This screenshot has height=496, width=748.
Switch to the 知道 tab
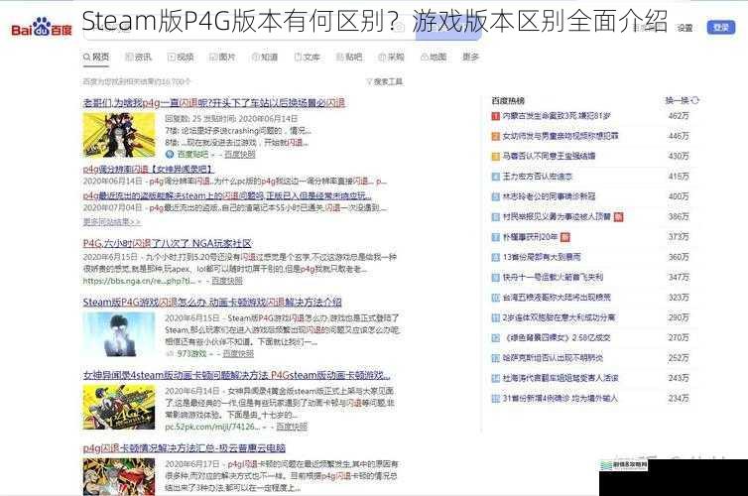tap(265, 57)
